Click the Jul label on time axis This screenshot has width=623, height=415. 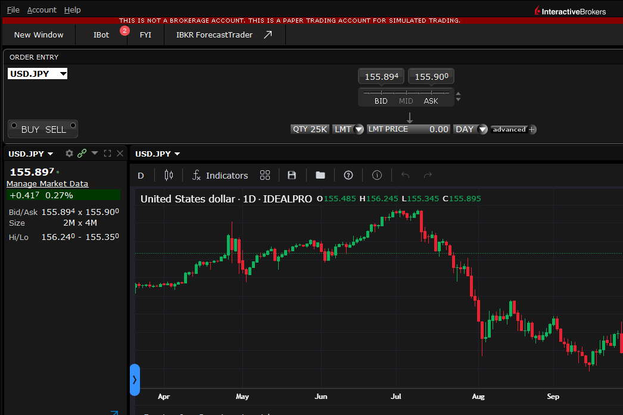(x=395, y=397)
